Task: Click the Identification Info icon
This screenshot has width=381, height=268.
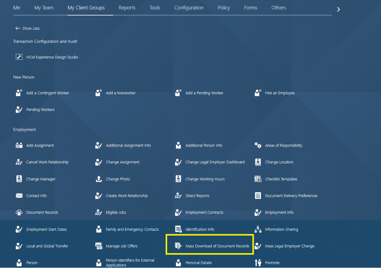Action: [x=178, y=229]
